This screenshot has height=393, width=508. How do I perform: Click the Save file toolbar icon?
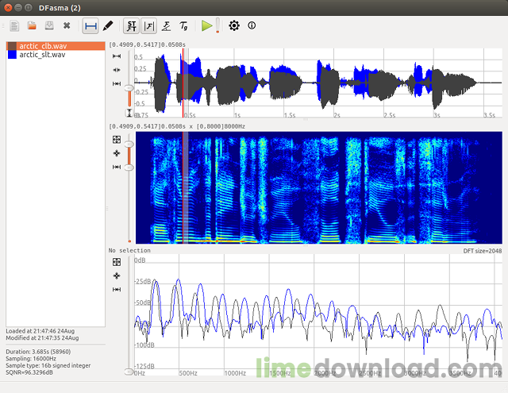click(48, 26)
